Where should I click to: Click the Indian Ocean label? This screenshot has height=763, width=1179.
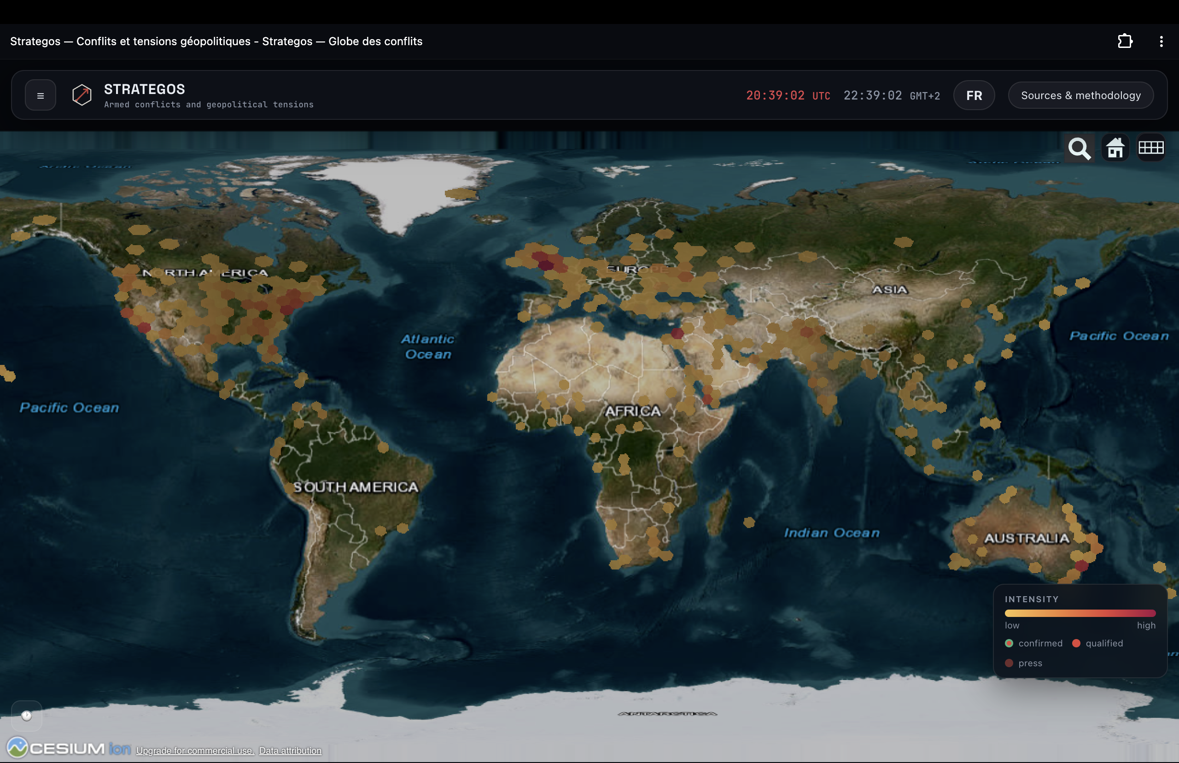click(x=832, y=533)
